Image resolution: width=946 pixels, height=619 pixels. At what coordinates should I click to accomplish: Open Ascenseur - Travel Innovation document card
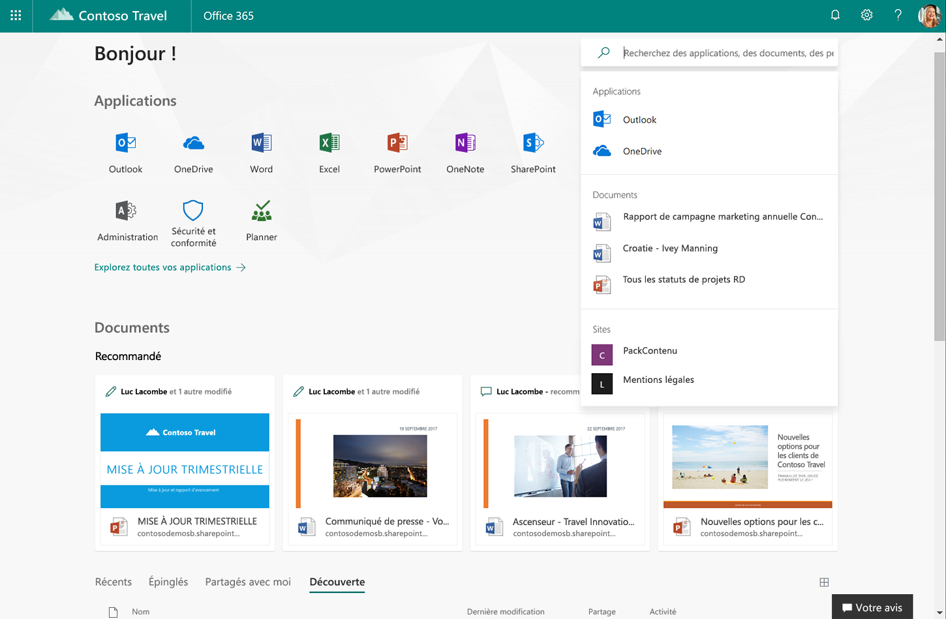coord(560,463)
